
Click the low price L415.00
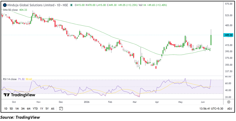click(101, 5)
